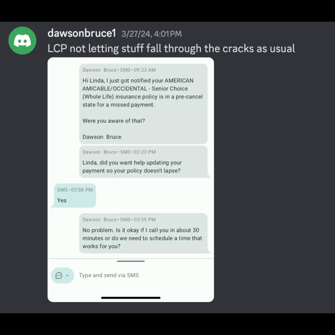This screenshot has height=335, width=335.
Task: Select the LCP not letting stuff message text
Action: pos(171,48)
